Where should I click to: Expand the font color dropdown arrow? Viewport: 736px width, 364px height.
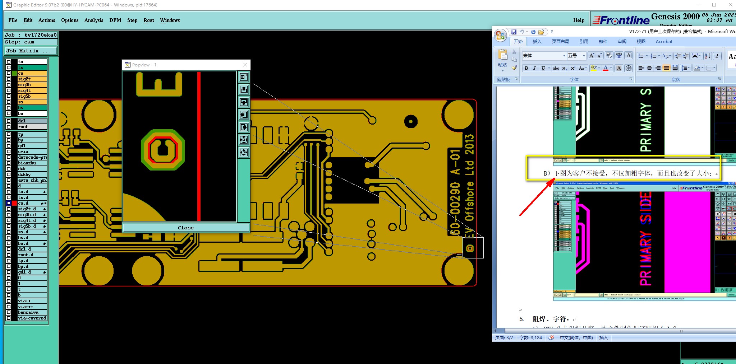[611, 68]
